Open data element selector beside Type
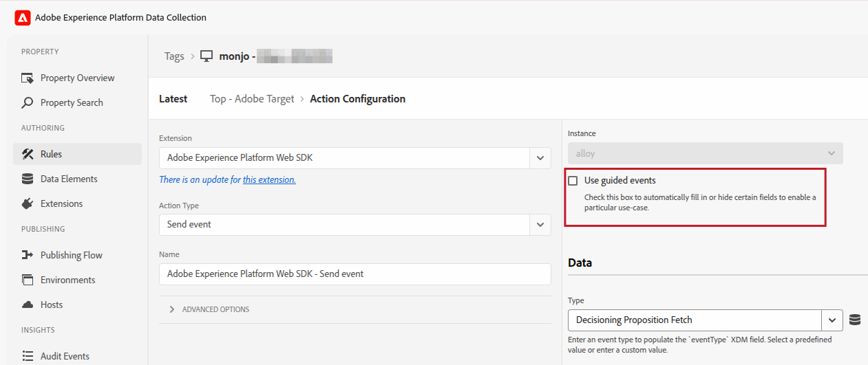Image resolution: width=868 pixels, height=365 pixels. click(x=854, y=320)
